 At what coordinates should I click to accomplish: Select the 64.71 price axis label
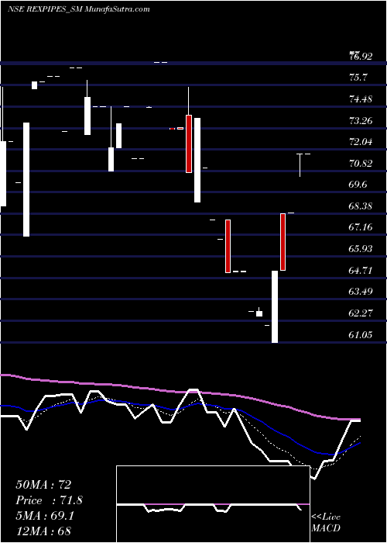[x=361, y=270]
